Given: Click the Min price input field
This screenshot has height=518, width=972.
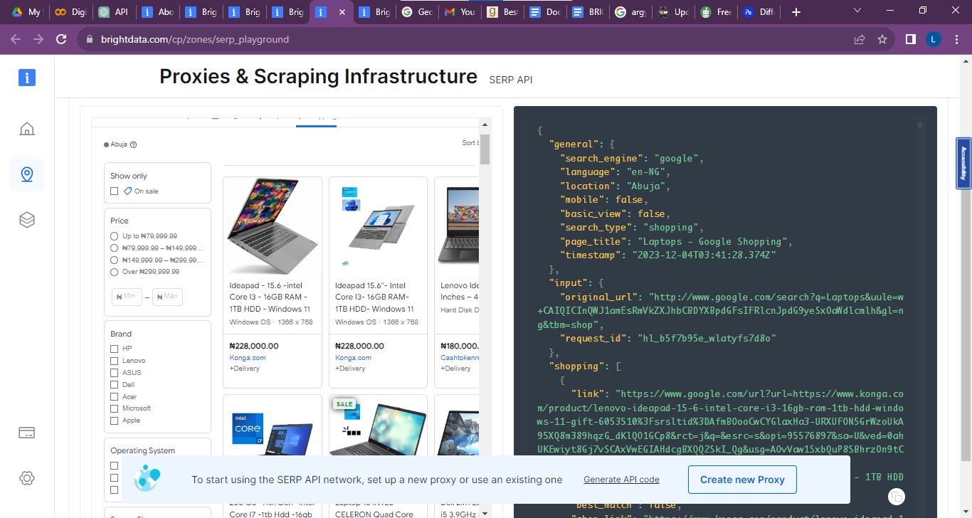Looking at the screenshot, I should 127,297.
